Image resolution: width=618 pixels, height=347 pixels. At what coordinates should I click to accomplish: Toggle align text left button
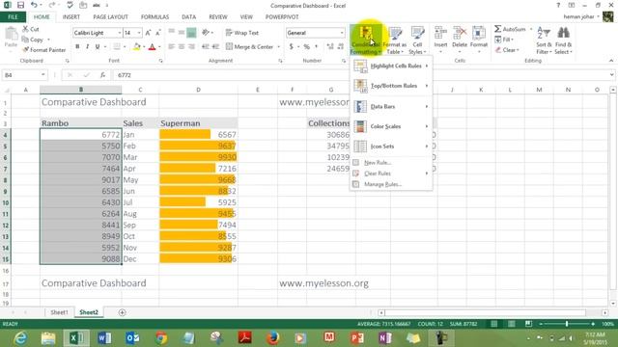pos(172,46)
